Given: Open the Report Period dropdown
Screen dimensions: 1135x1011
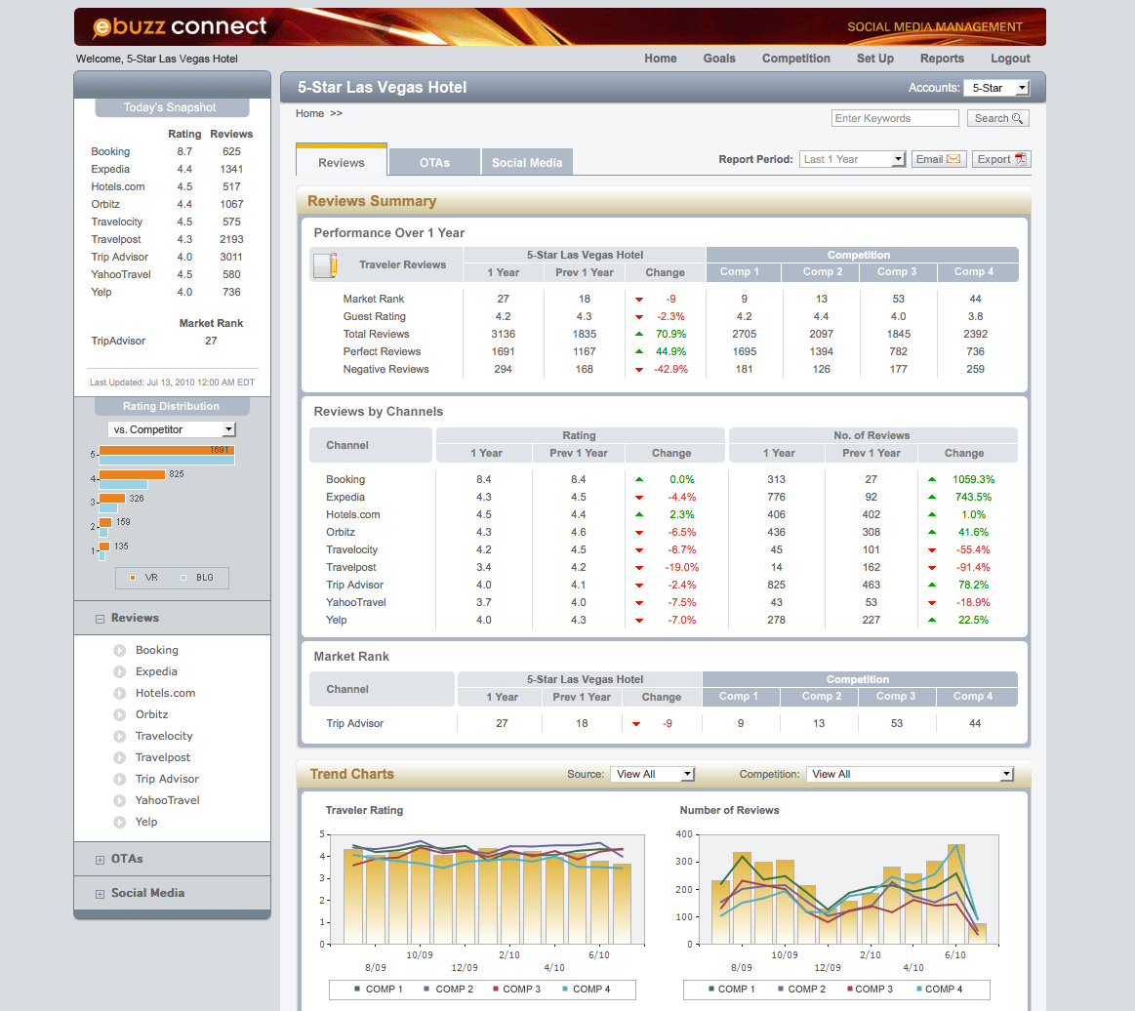Looking at the screenshot, I should coord(853,159).
